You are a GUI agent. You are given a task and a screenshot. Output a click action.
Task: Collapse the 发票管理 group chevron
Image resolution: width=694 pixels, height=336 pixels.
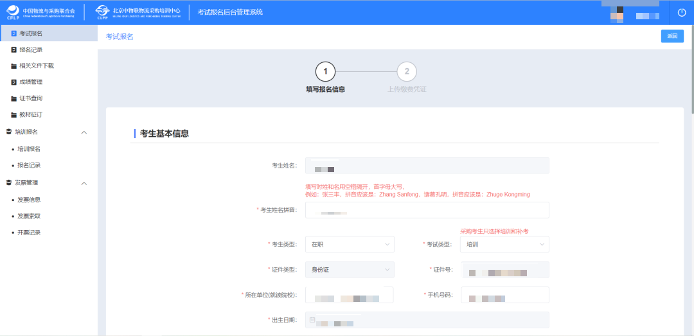click(84, 183)
